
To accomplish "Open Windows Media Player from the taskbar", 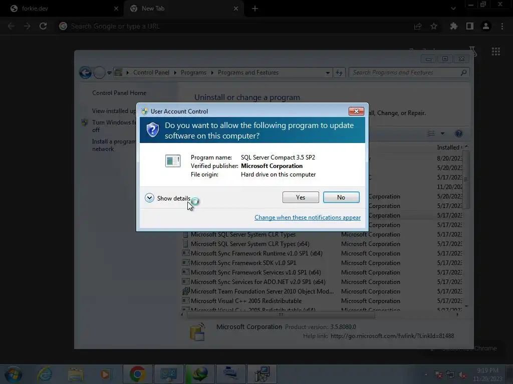I will (x=105, y=374).
